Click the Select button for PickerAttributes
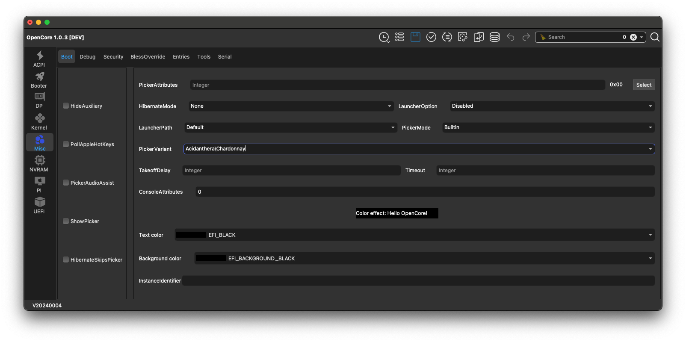The width and height of the screenshot is (686, 342). 644,85
